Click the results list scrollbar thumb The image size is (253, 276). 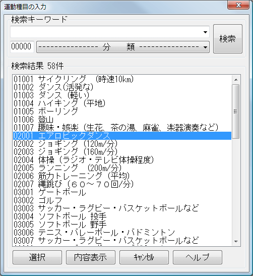[235, 112]
